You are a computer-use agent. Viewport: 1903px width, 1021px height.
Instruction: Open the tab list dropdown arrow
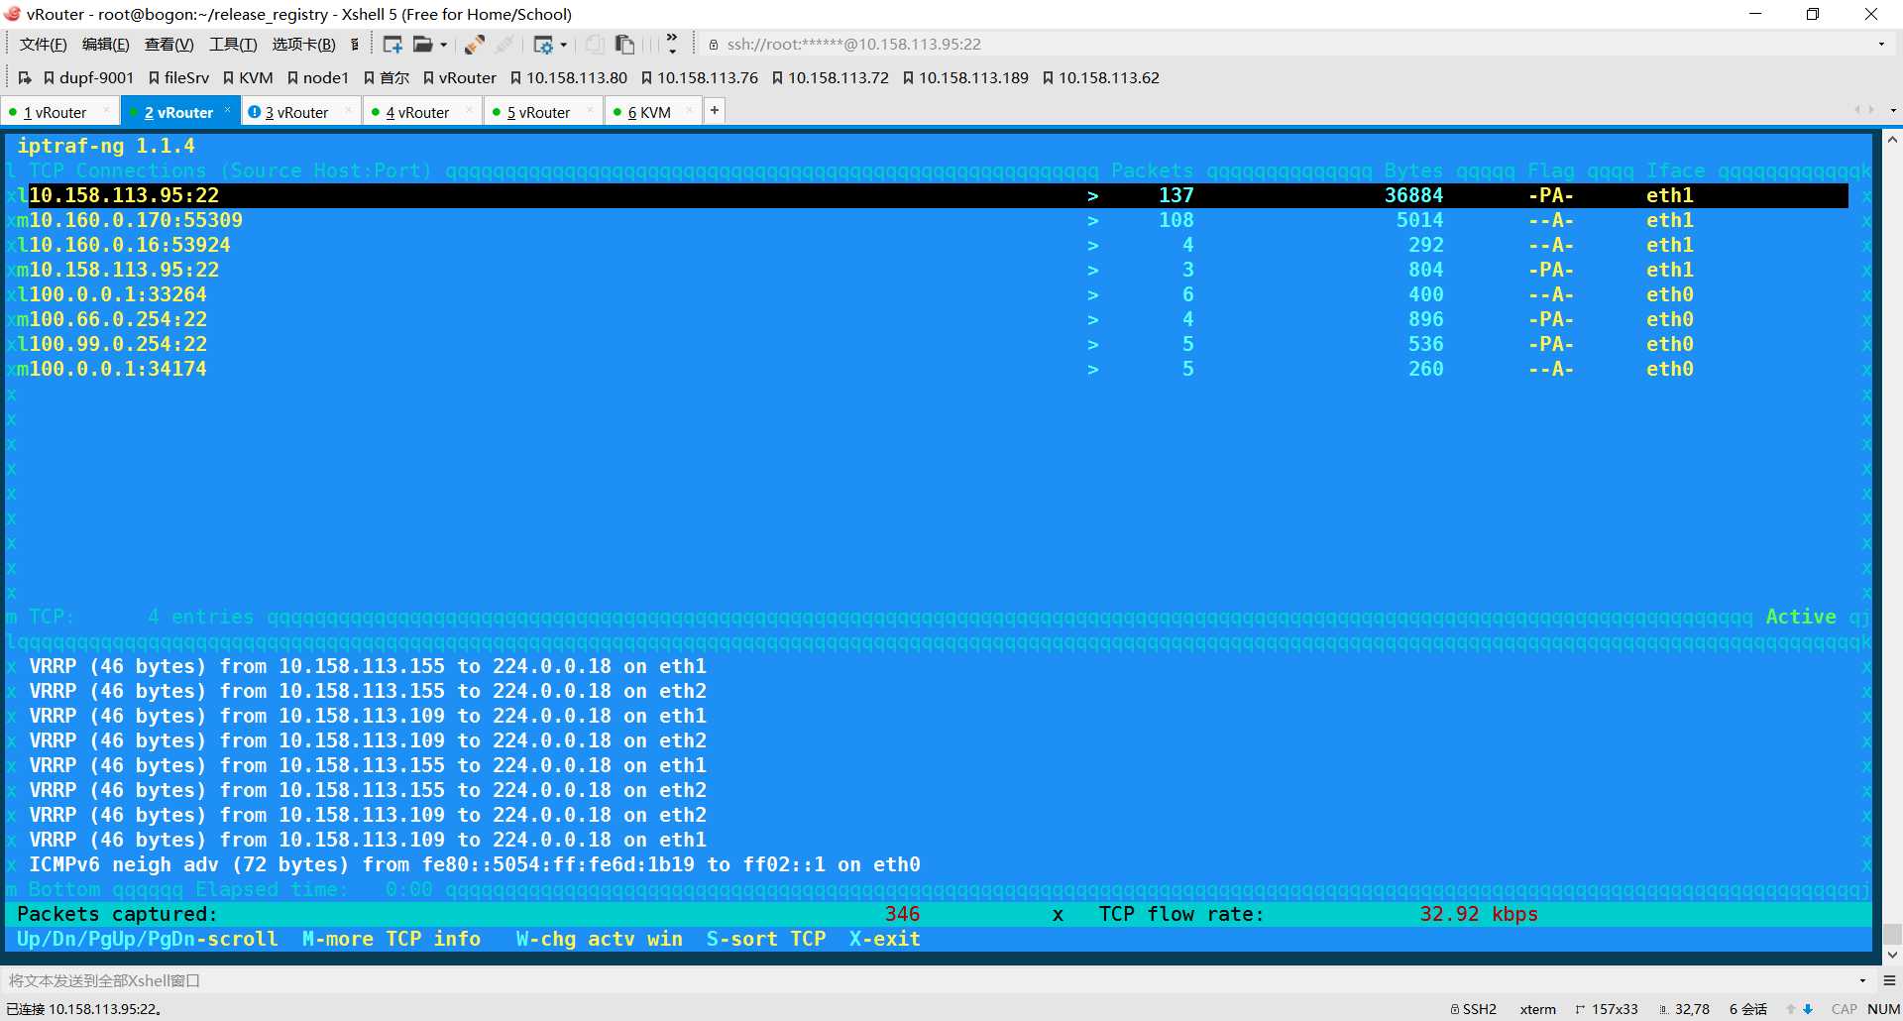pos(1893,110)
